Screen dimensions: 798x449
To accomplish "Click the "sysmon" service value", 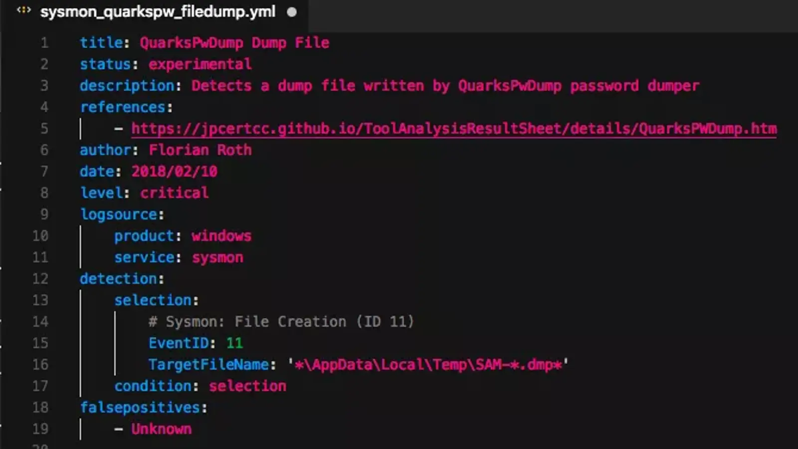I will pos(217,257).
